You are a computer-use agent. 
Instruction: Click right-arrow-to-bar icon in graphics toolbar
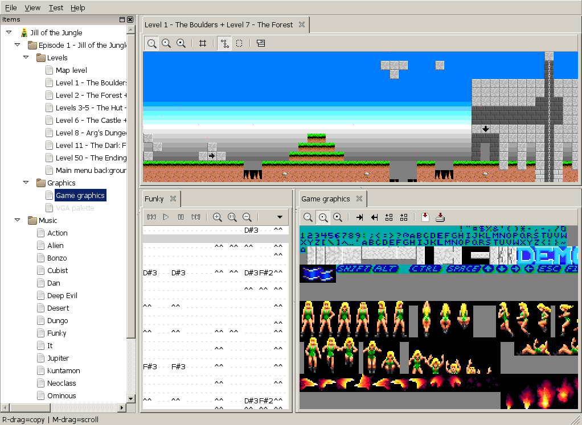coord(359,217)
